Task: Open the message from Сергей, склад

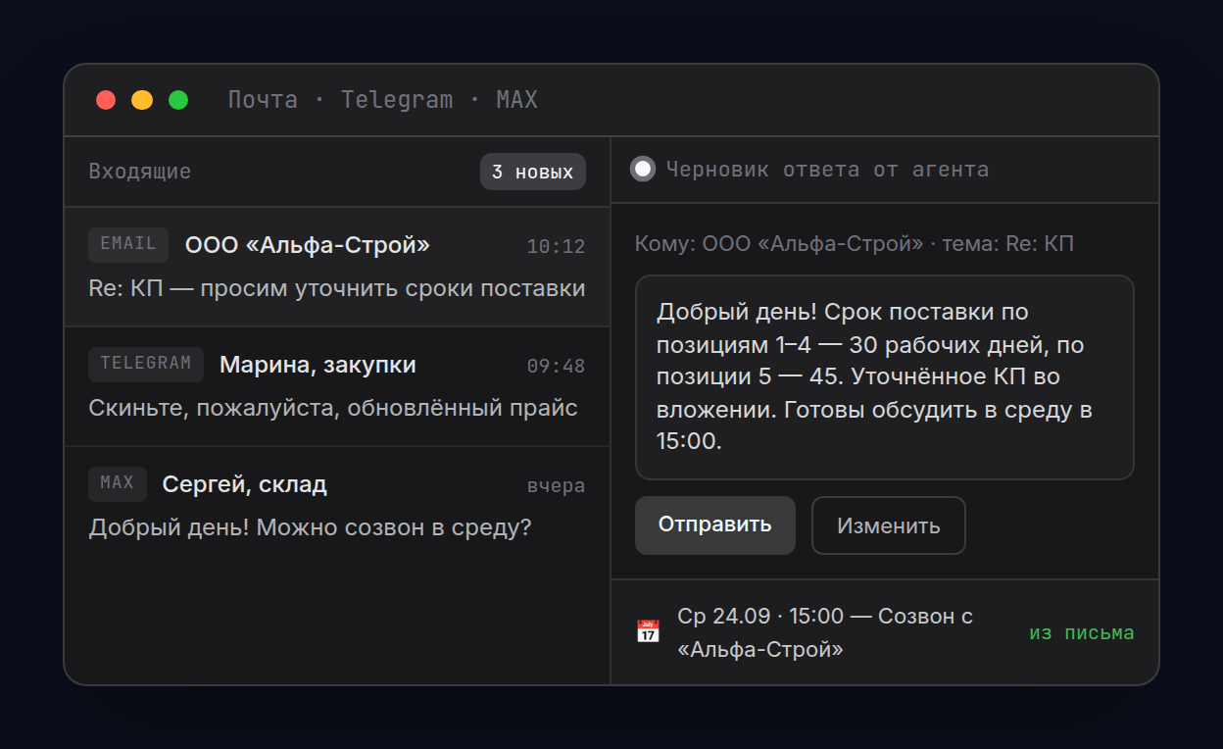Action: (x=337, y=506)
